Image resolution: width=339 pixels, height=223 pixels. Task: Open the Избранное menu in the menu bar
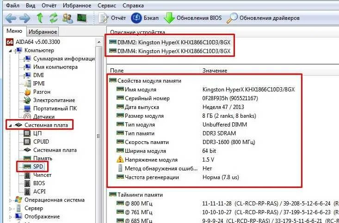click(77, 6)
